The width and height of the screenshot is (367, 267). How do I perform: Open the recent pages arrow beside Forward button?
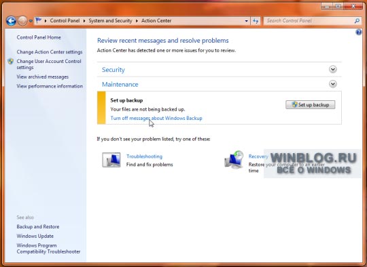tap(31, 21)
